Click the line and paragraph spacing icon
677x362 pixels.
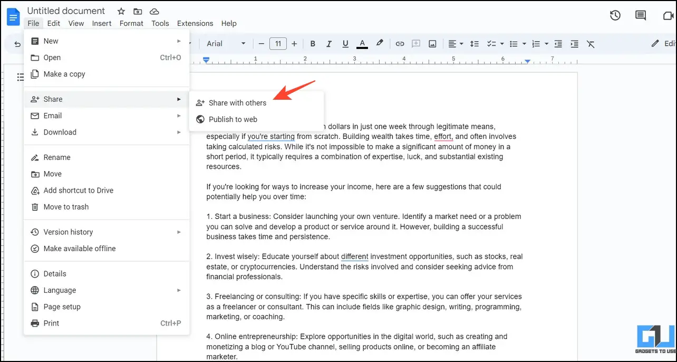tap(475, 44)
